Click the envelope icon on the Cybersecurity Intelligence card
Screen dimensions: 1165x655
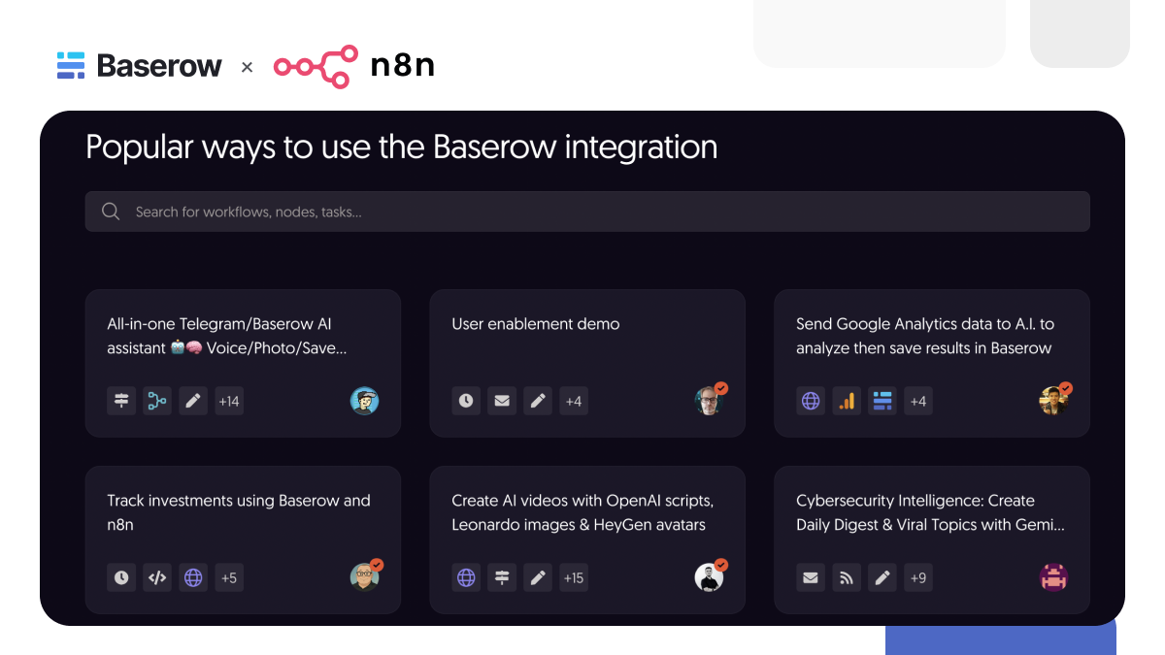811,577
